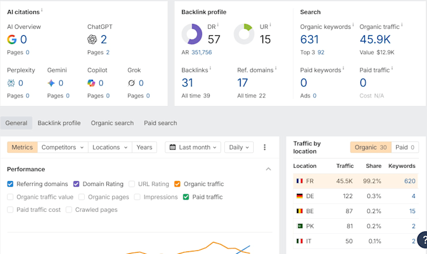Enable the Organic pages checkbox
Viewport: 427px width, 254px height.
click(x=82, y=197)
